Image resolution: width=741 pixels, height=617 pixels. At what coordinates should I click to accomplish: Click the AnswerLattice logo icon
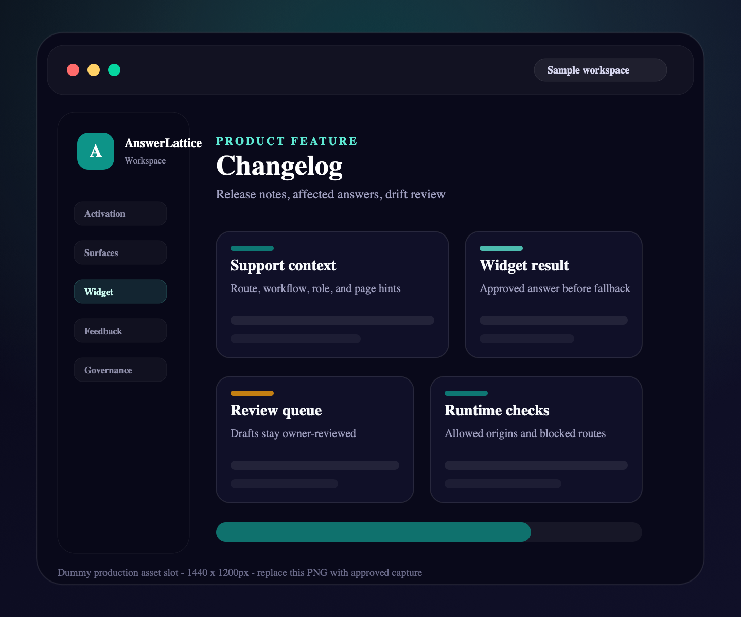[x=96, y=151]
